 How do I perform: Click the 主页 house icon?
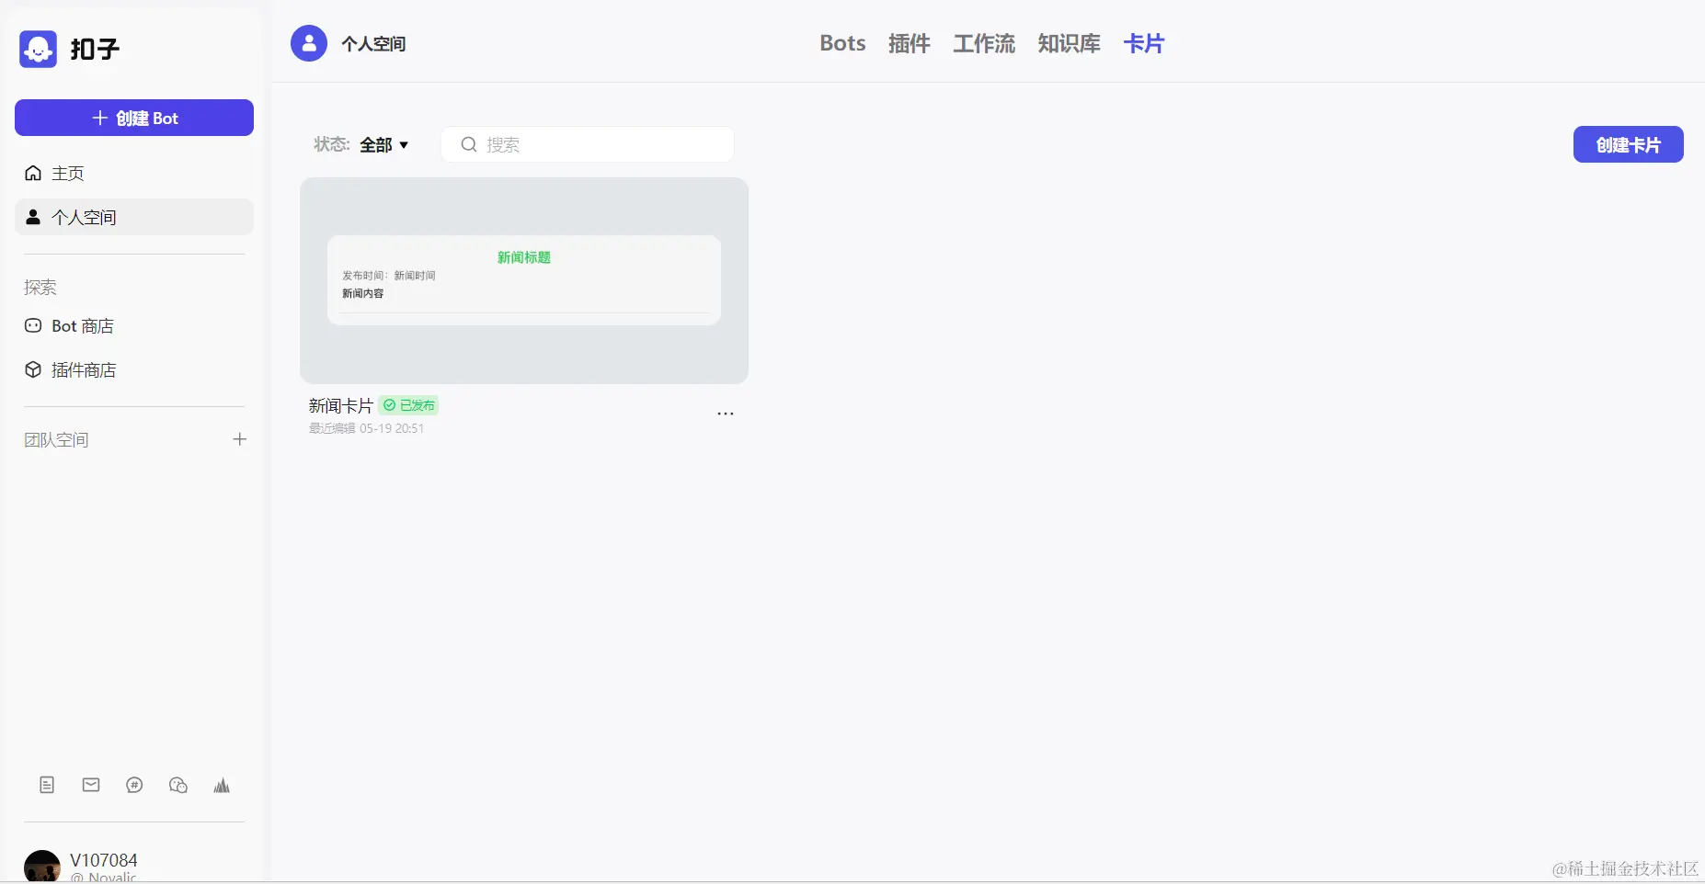33,173
